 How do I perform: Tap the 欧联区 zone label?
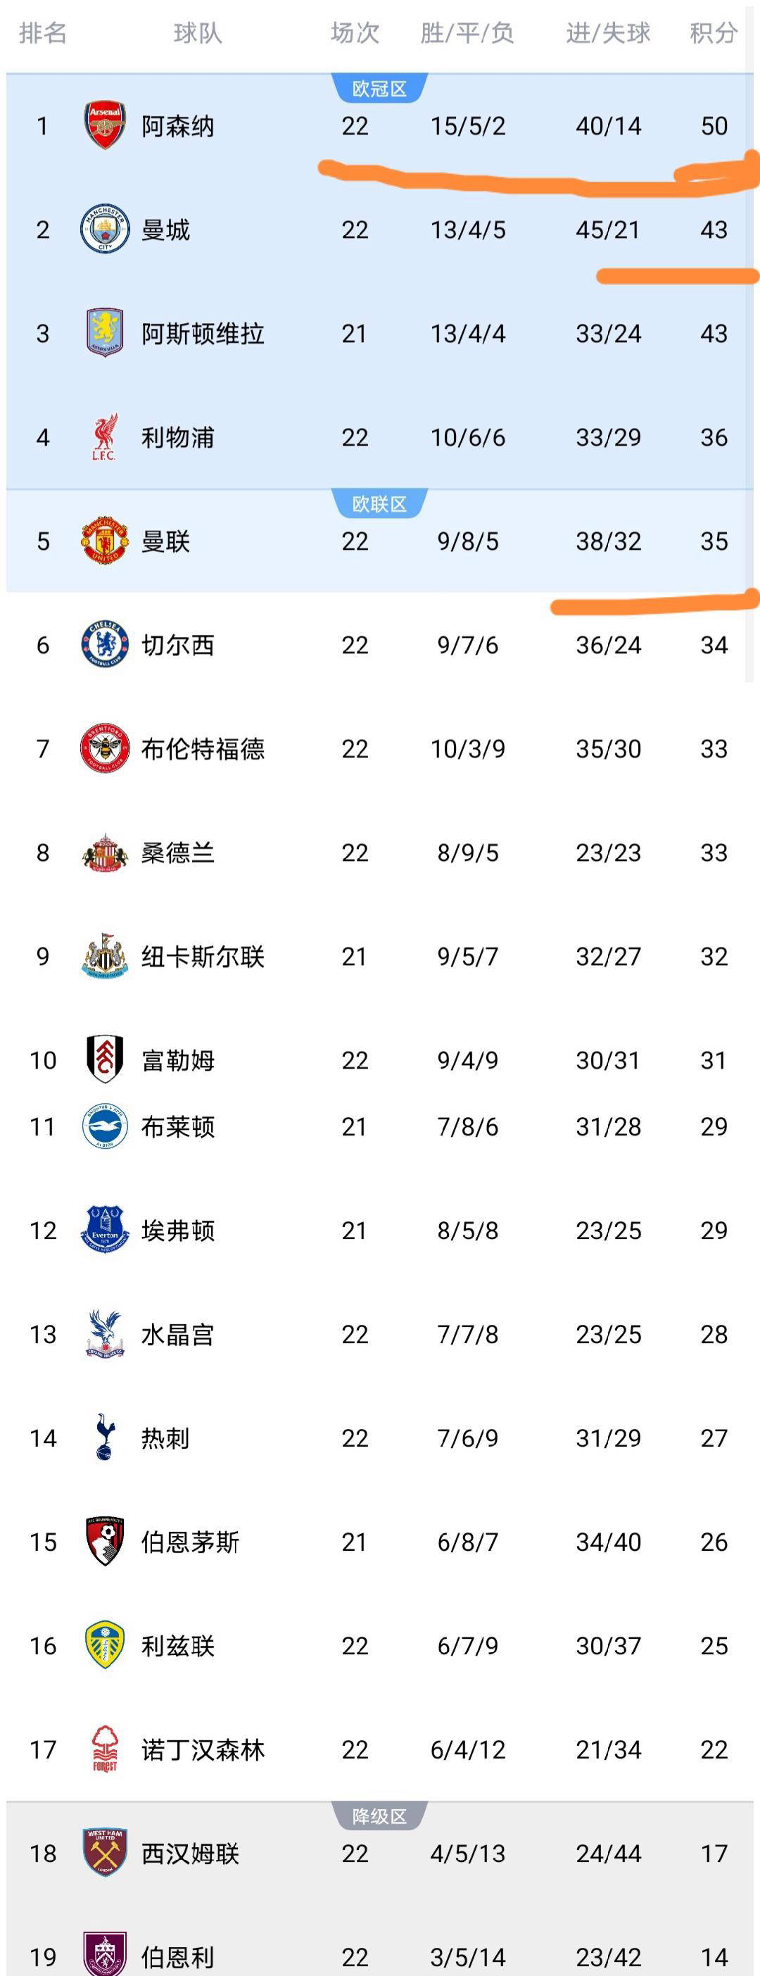379,504
